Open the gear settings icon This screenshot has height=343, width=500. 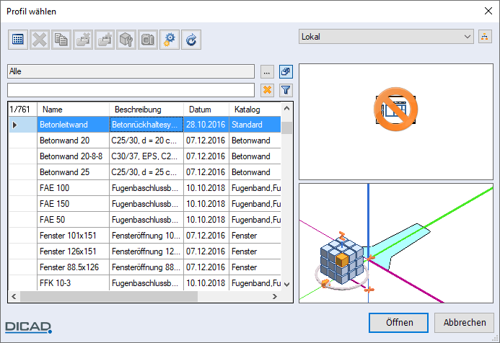point(170,40)
